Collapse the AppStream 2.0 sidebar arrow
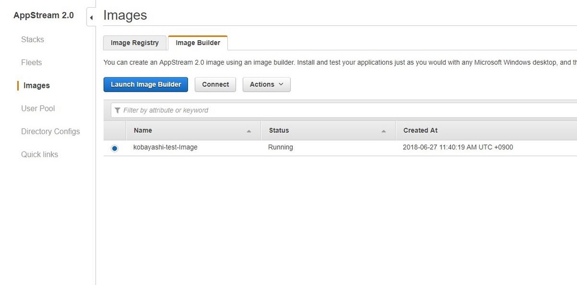The width and height of the screenshot is (577, 285). pyautogui.click(x=91, y=17)
